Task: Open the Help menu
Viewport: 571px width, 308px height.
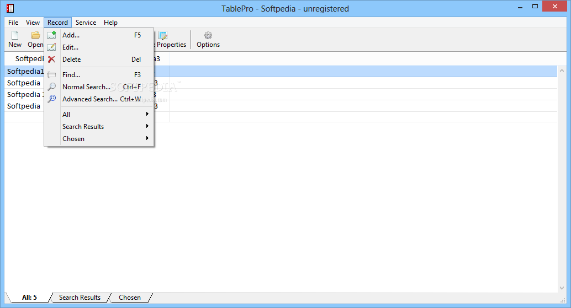Action: (x=110, y=23)
